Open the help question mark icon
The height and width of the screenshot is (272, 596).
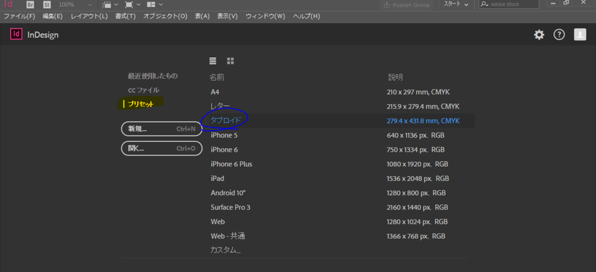(x=559, y=34)
